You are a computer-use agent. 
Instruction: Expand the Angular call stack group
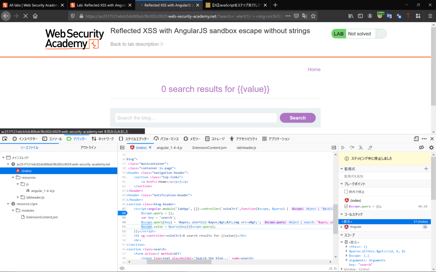tap(342, 227)
